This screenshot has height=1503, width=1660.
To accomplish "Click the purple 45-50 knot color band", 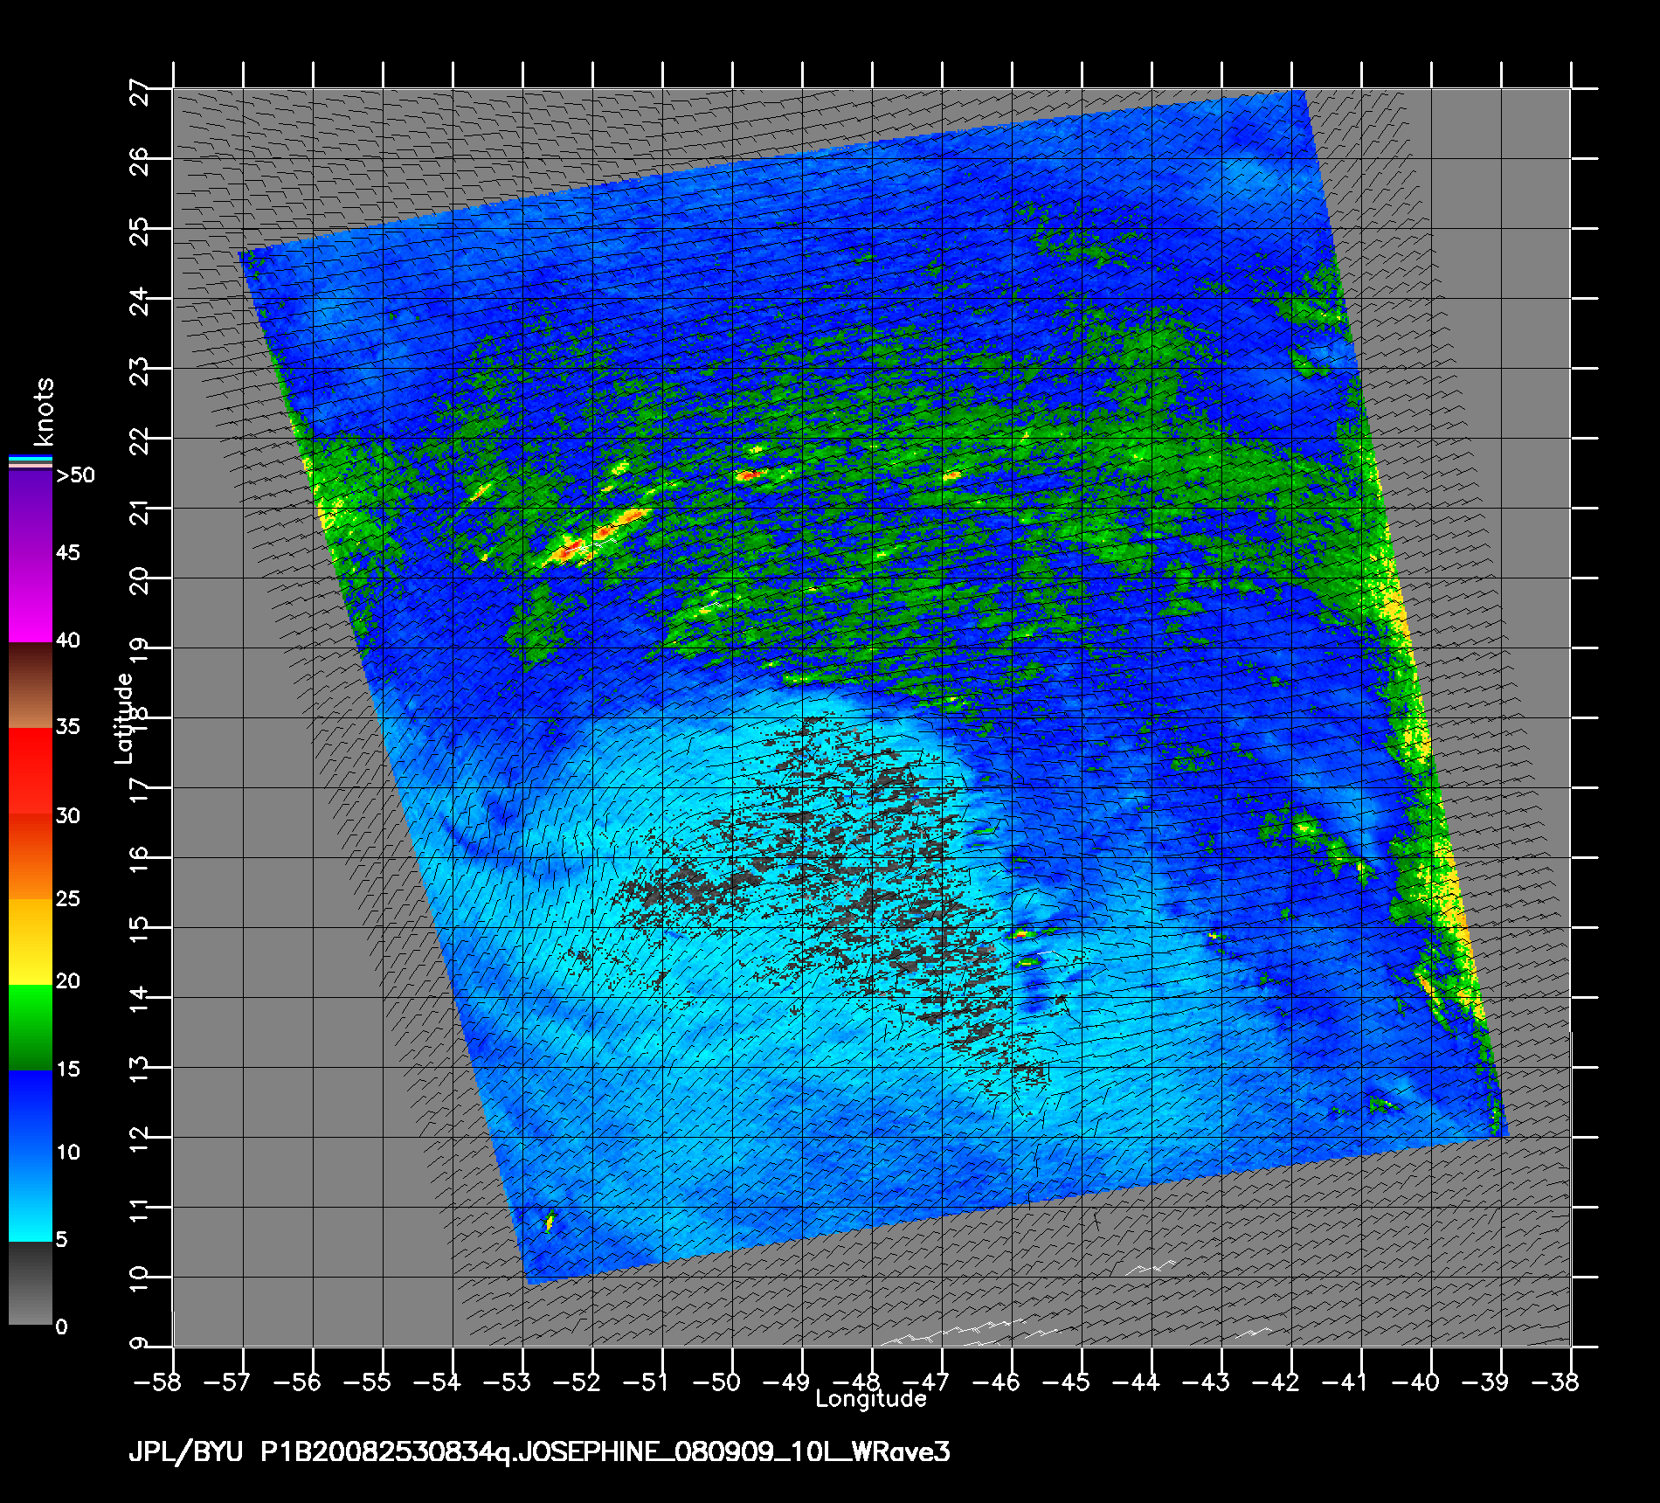I will coord(31,516).
